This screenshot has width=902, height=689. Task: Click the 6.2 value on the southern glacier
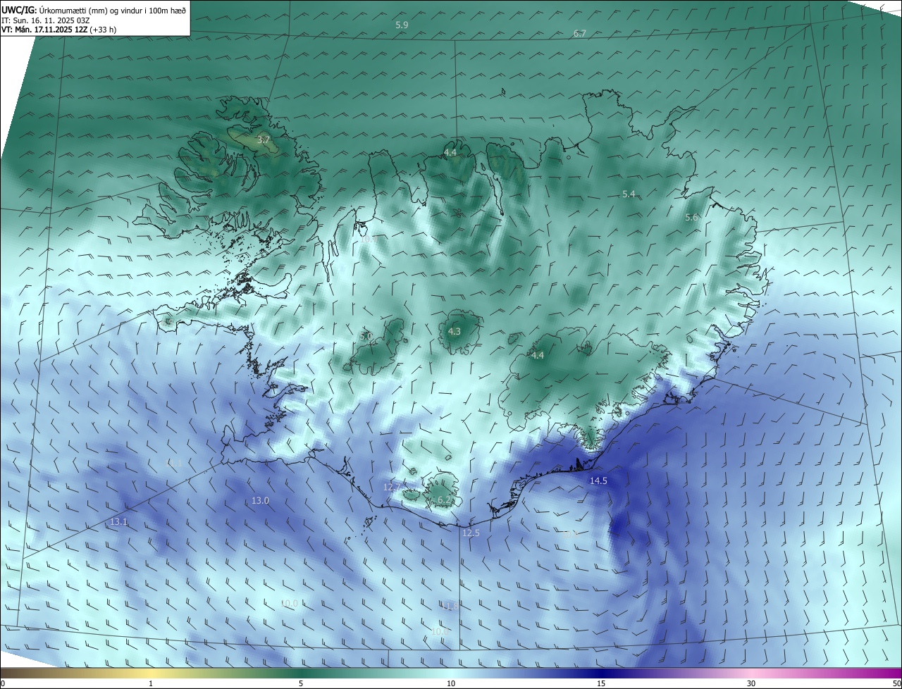445,499
